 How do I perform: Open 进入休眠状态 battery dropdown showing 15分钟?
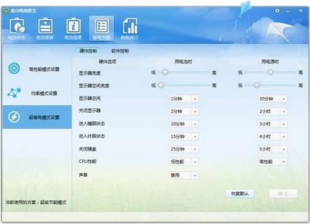point(184,137)
